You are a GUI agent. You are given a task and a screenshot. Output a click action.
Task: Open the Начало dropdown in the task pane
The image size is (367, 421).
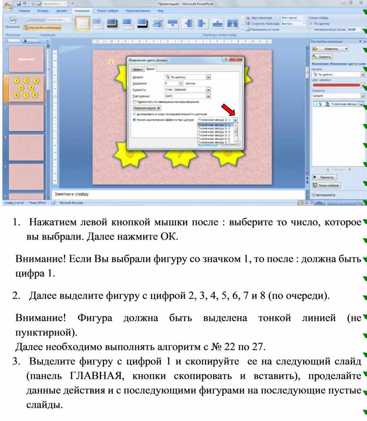point(363,74)
